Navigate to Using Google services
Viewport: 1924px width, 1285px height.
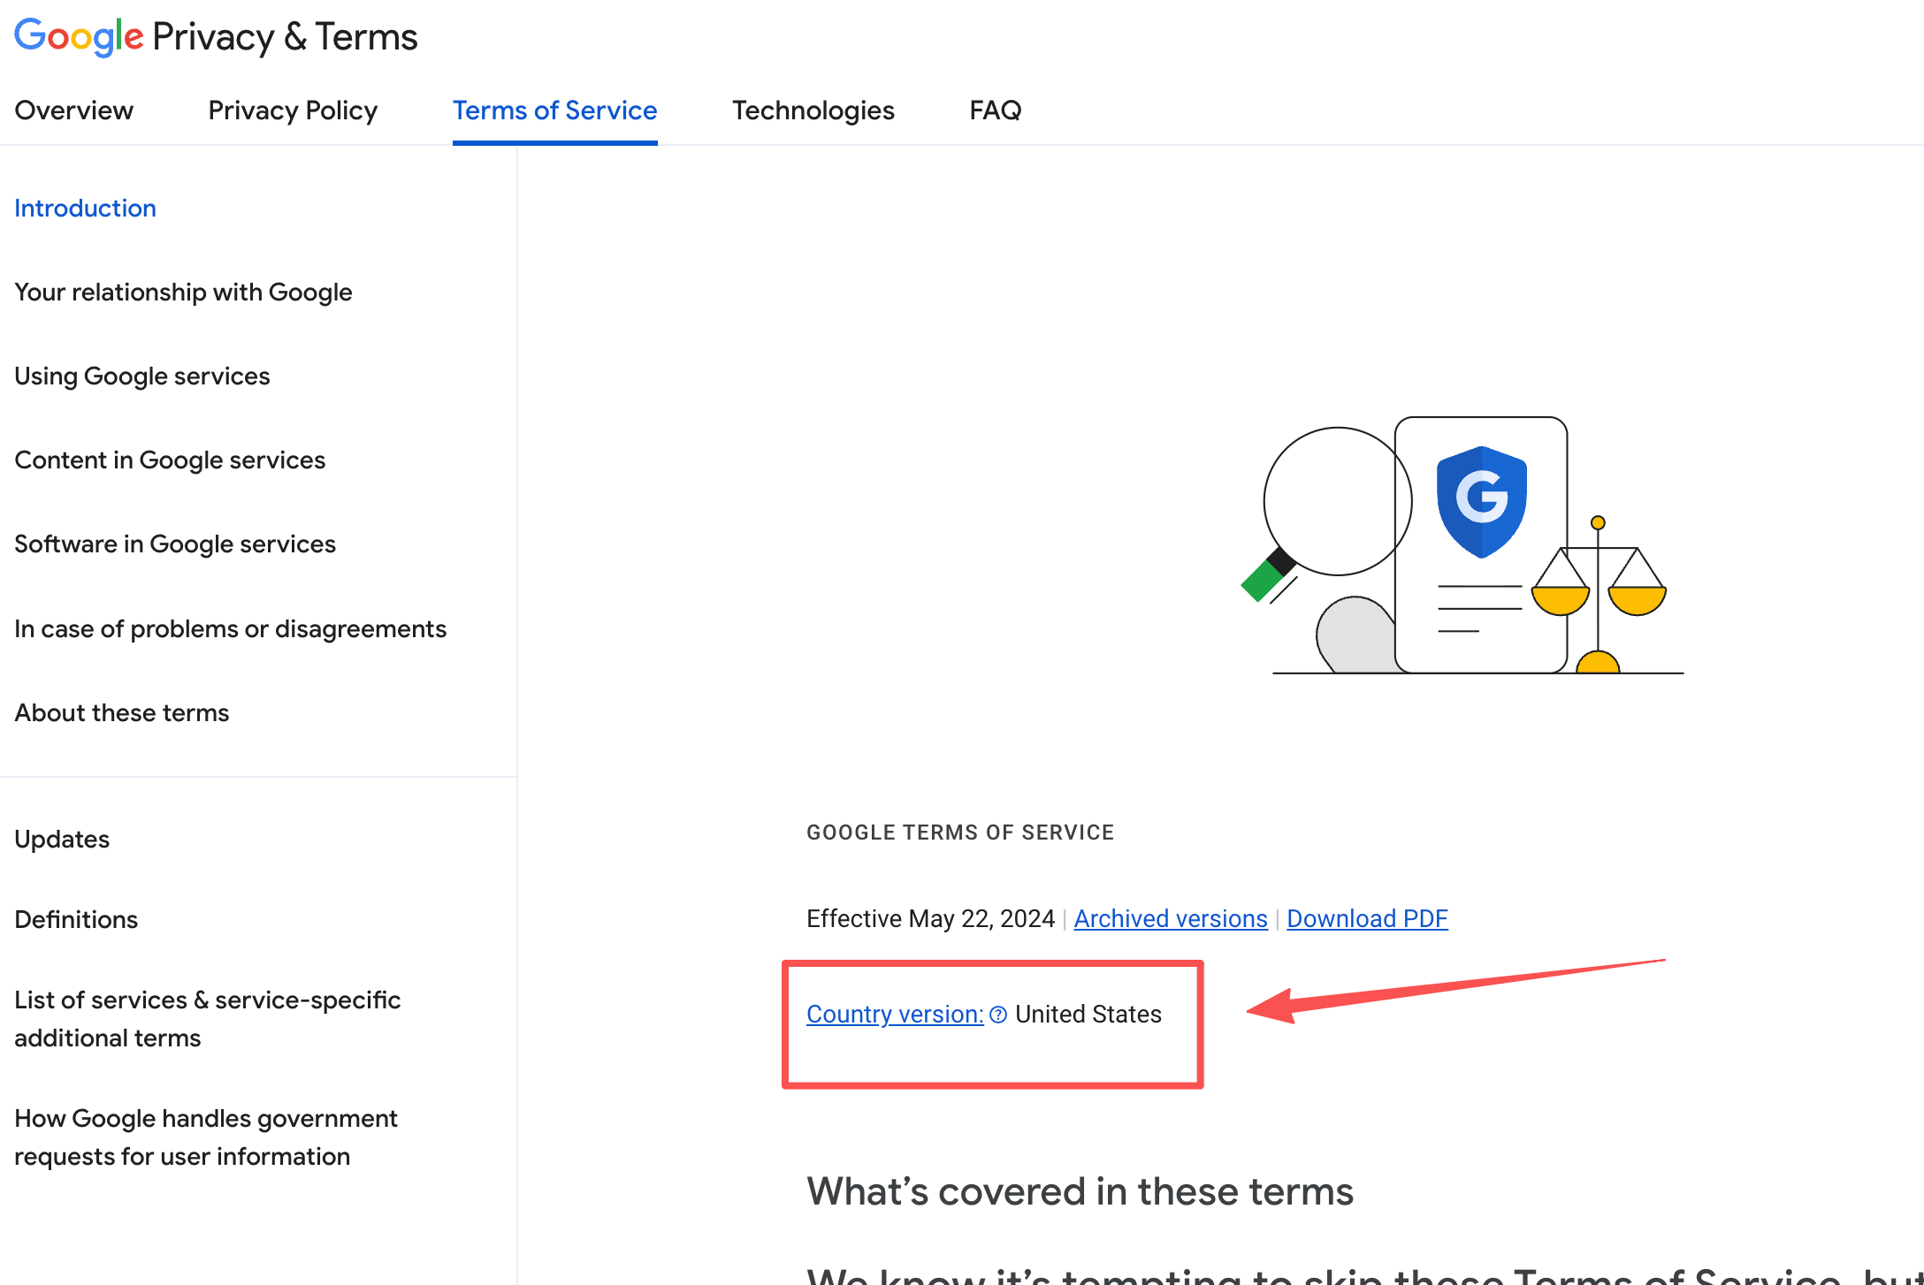coord(142,376)
